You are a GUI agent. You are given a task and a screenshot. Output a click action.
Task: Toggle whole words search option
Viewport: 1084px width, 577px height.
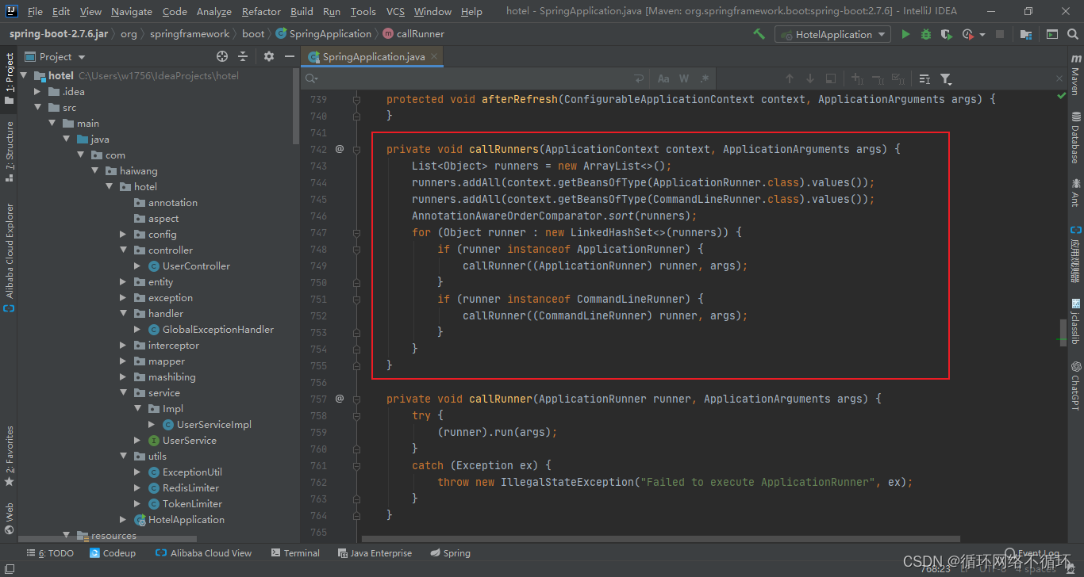684,79
